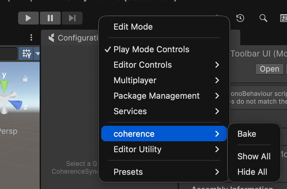
Task: Click the Open button in Inspector
Action: [269, 69]
